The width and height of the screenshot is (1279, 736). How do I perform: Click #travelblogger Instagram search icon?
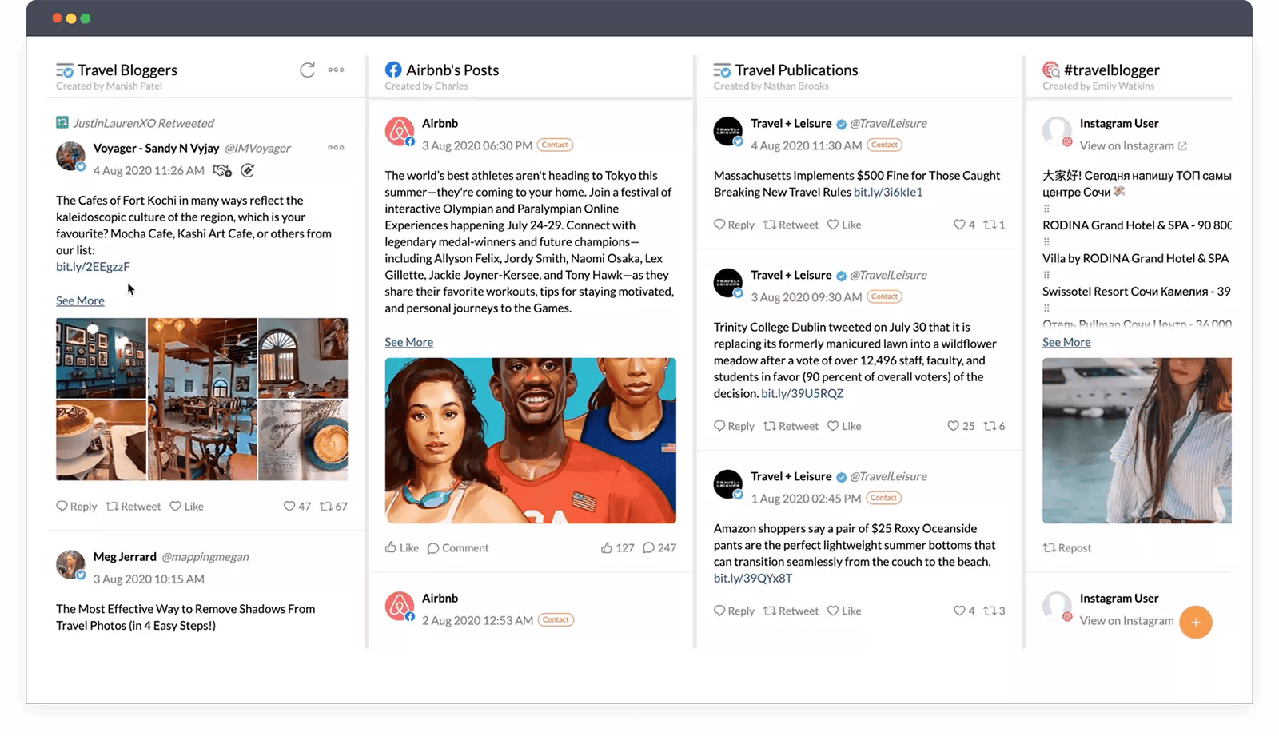pos(1051,70)
